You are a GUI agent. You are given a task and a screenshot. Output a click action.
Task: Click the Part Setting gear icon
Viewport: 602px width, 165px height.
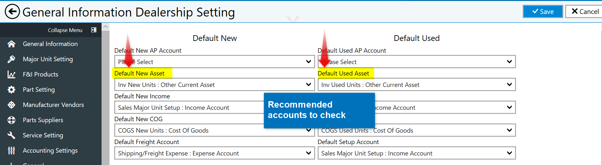coord(11,89)
